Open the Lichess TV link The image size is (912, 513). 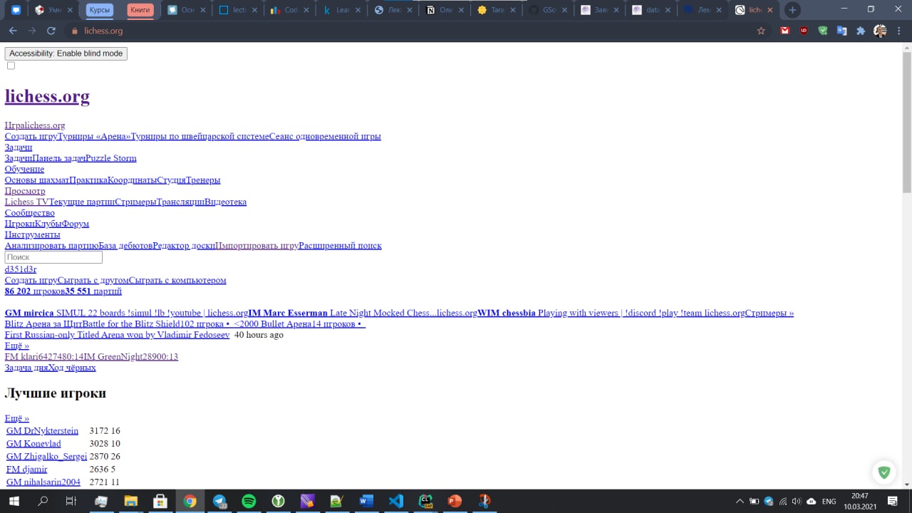26,202
